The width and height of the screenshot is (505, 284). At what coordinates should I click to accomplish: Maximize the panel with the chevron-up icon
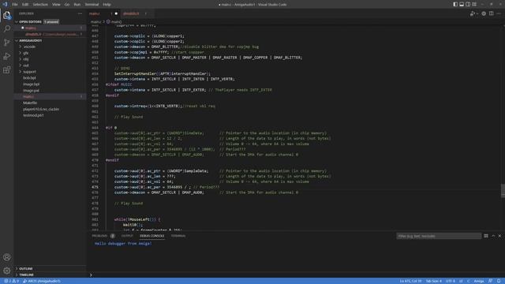click(493, 236)
